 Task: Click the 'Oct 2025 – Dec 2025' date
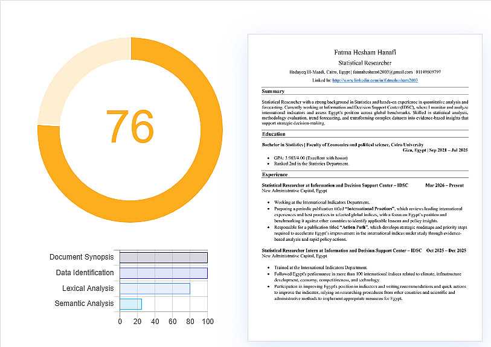point(446,250)
